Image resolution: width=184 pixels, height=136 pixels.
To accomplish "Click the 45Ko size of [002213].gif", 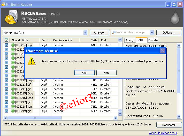I will point(94,85).
